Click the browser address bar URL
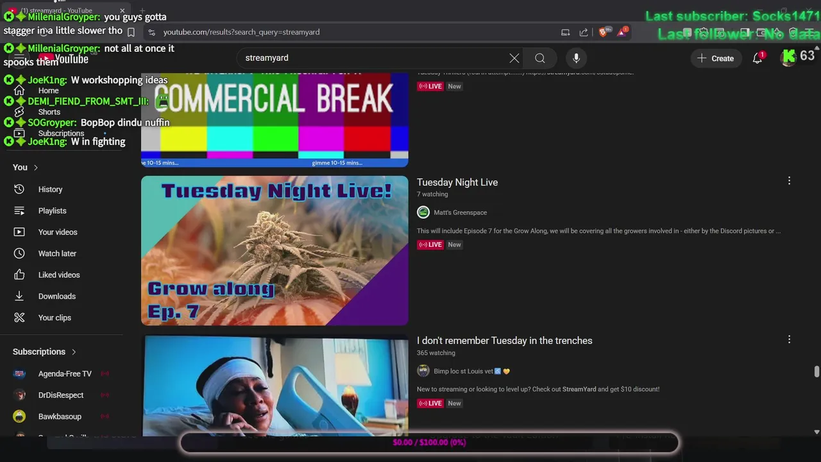This screenshot has height=462, width=821. (241, 32)
